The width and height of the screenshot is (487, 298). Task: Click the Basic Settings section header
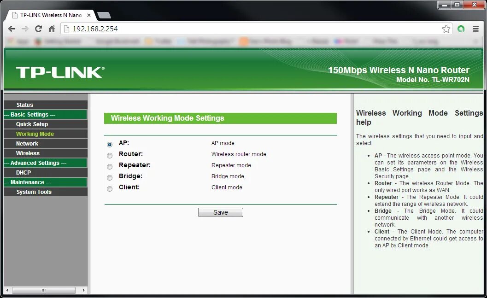(x=46, y=115)
